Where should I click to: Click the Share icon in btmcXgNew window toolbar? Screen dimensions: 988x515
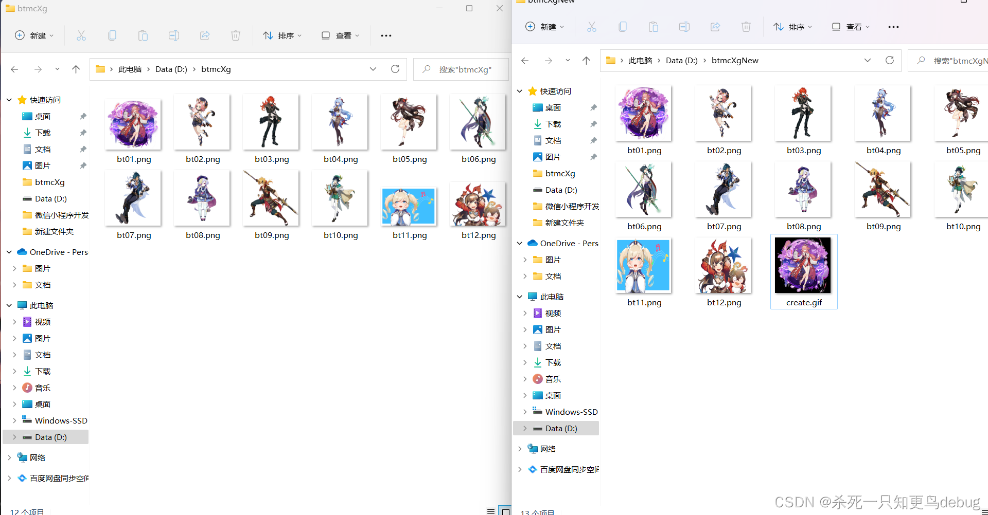[715, 27]
